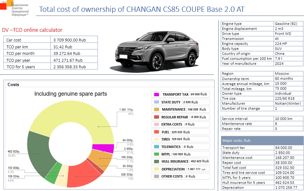
Task: Click the TCO for 5 years value
Action: point(69,67)
